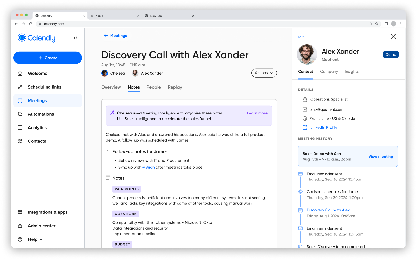
Task: Switch to the Apple browser tab
Action: click(114, 16)
